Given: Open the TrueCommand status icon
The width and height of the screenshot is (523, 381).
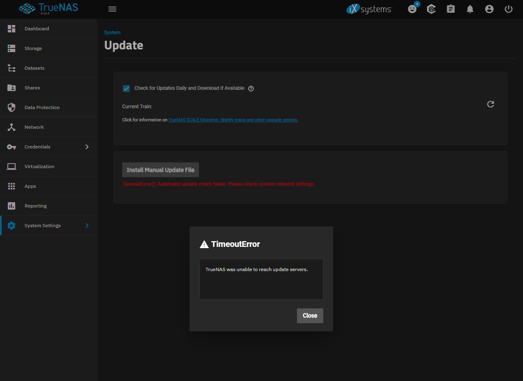Looking at the screenshot, I should click(x=431, y=9).
